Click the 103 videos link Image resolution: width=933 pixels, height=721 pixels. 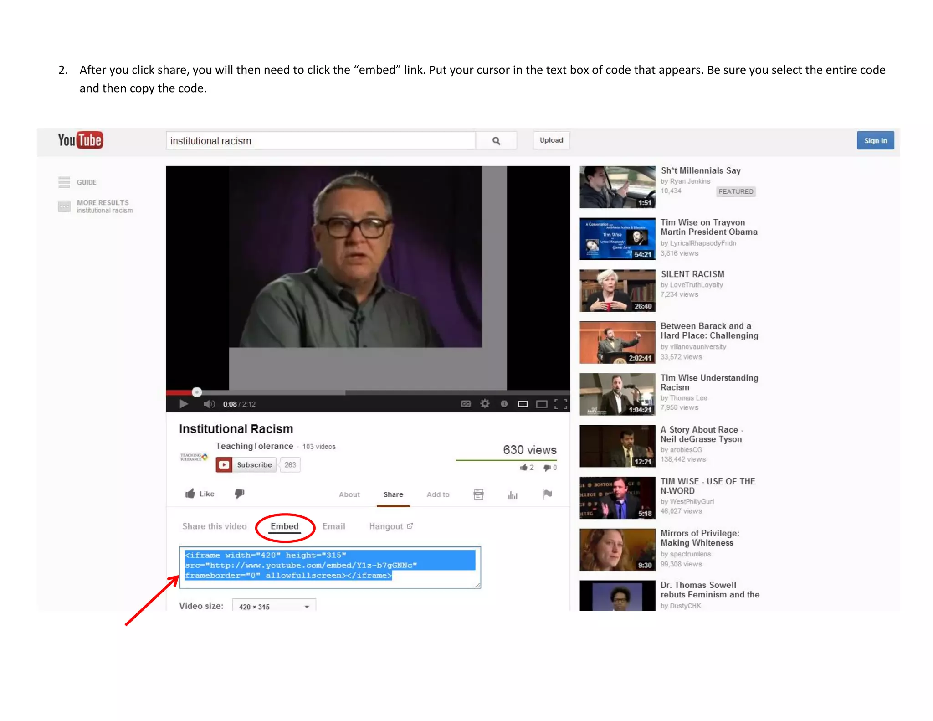point(319,447)
